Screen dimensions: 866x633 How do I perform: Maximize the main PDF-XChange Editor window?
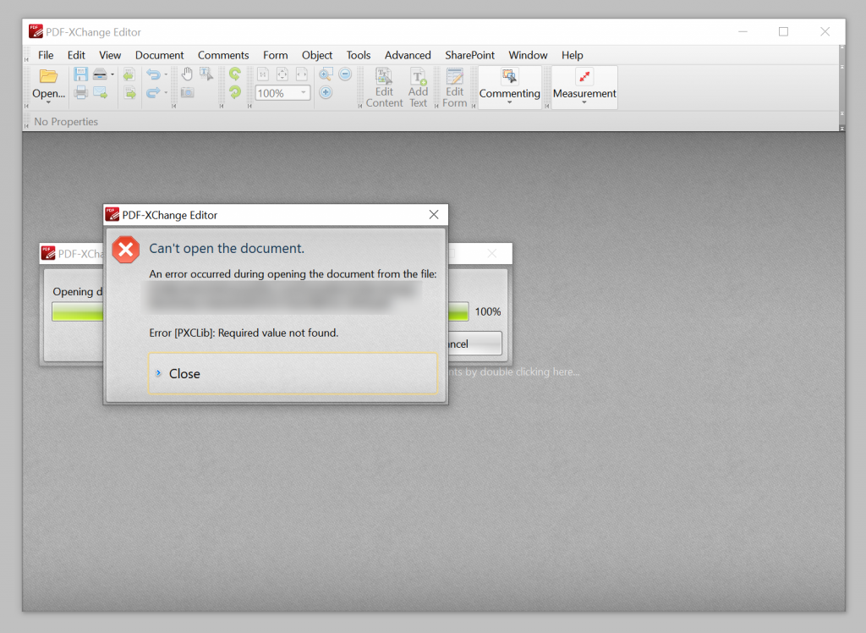[783, 32]
